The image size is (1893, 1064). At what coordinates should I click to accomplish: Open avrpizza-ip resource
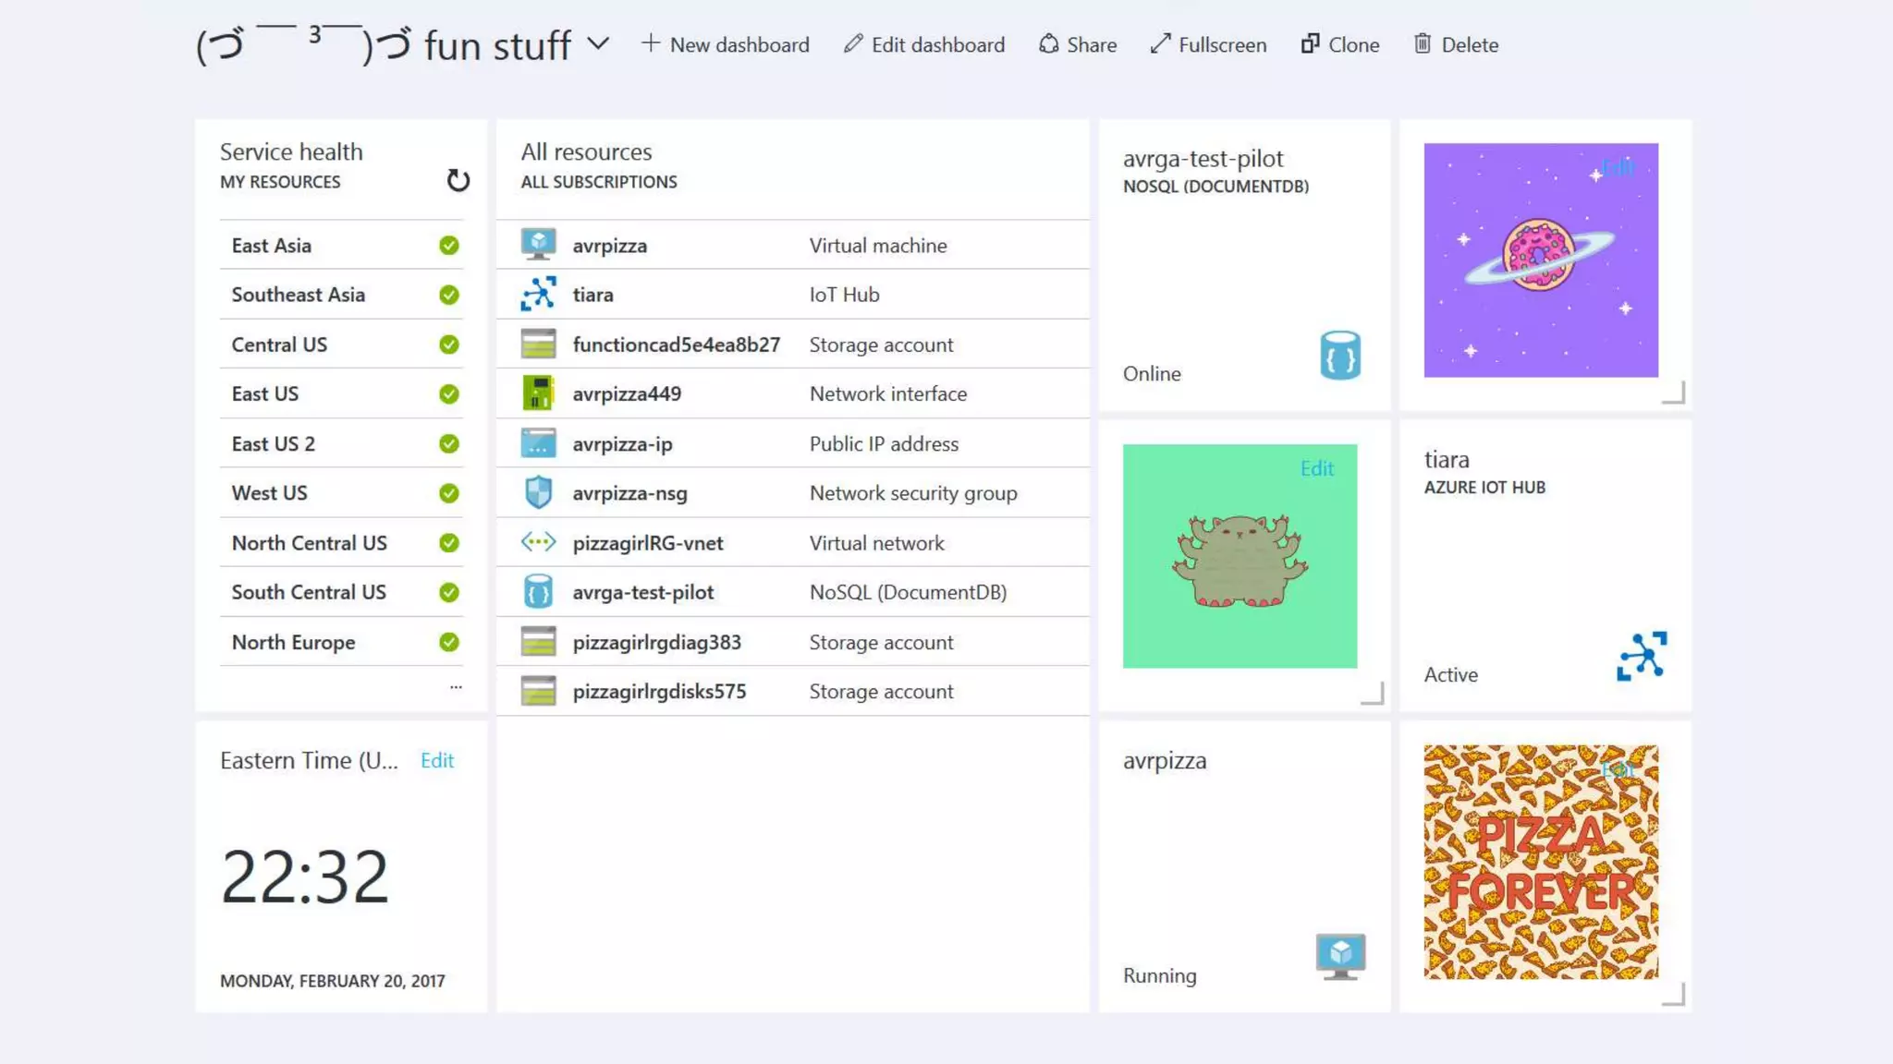(x=622, y=443)
